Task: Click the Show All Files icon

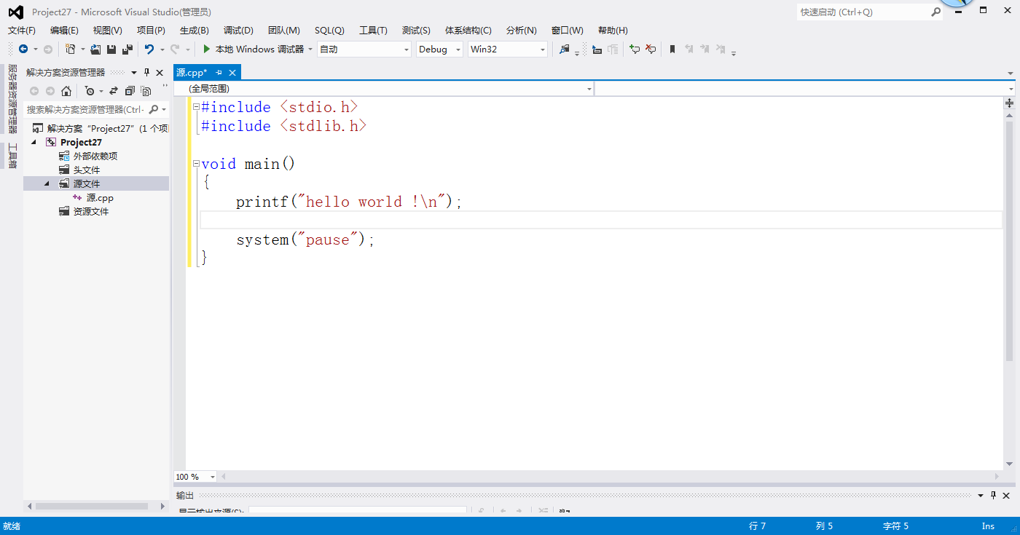Action: pos(146,91)
